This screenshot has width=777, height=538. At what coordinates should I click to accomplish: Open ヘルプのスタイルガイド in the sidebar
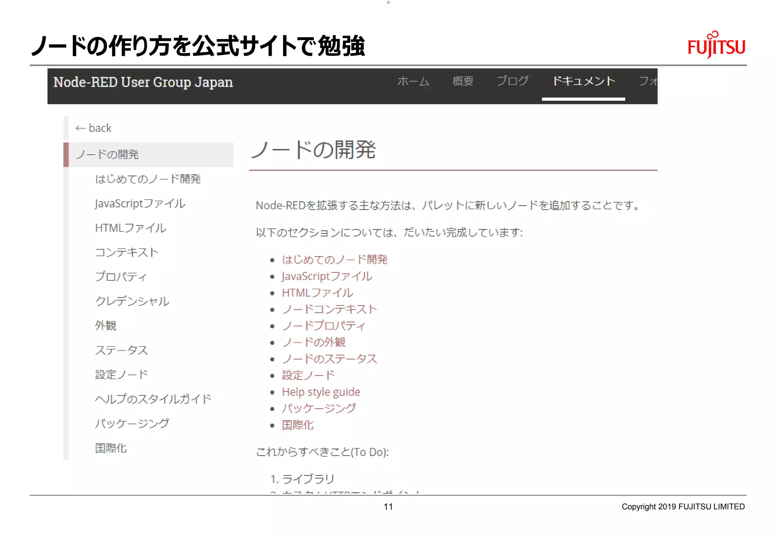pyautogui.click(x=153, y=399)
